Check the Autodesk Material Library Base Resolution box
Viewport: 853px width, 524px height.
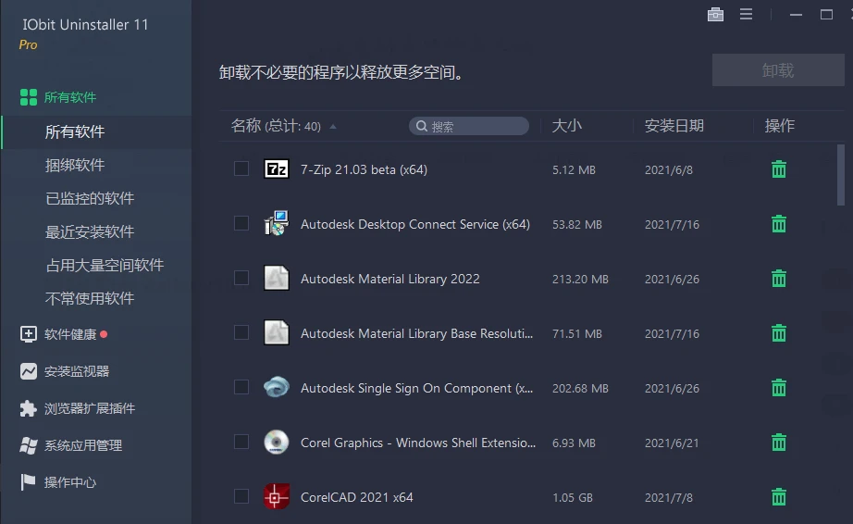(x=241, y=332)
